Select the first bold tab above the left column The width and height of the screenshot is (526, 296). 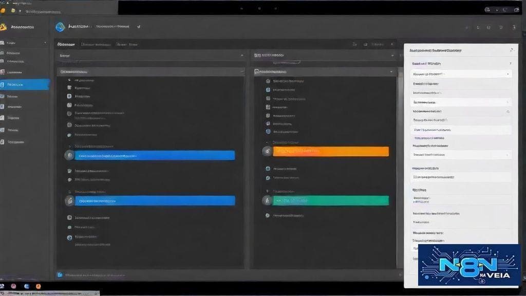click(66, 44)
